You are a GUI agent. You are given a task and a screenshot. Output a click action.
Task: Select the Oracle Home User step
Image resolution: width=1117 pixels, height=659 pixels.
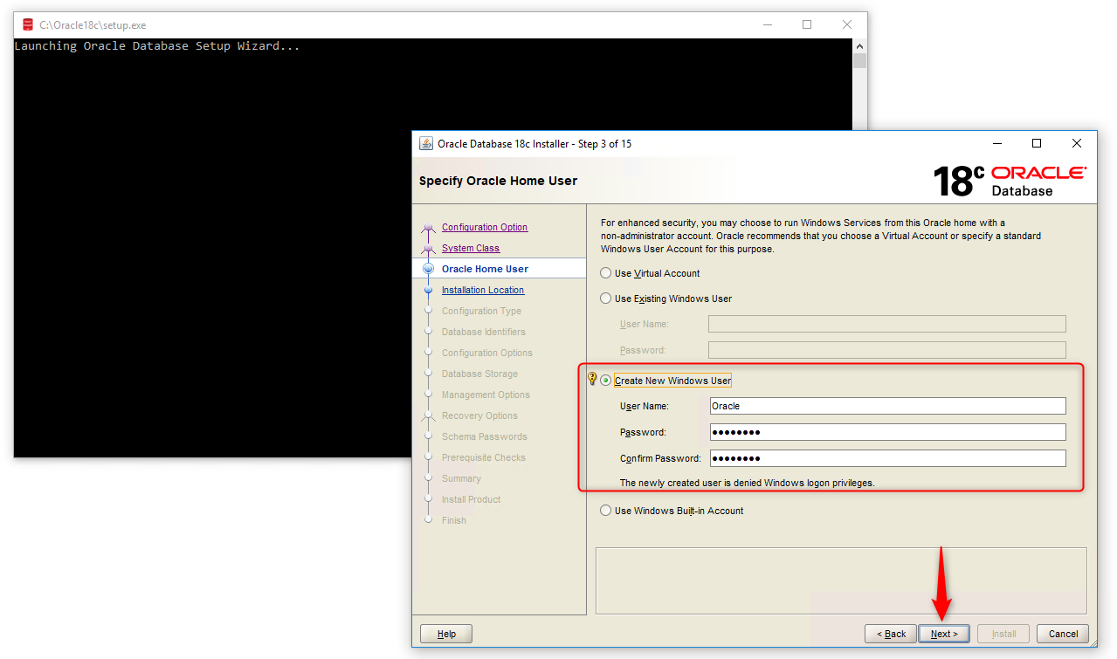click(x=485, y=269)
